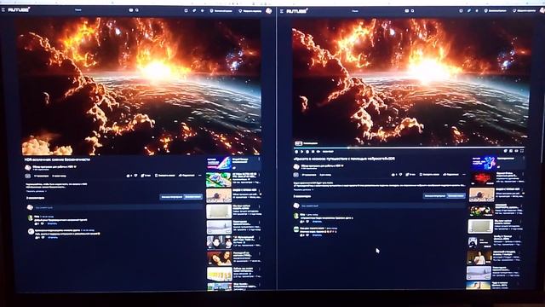Like the video in the left window

[x=129, y=176]
